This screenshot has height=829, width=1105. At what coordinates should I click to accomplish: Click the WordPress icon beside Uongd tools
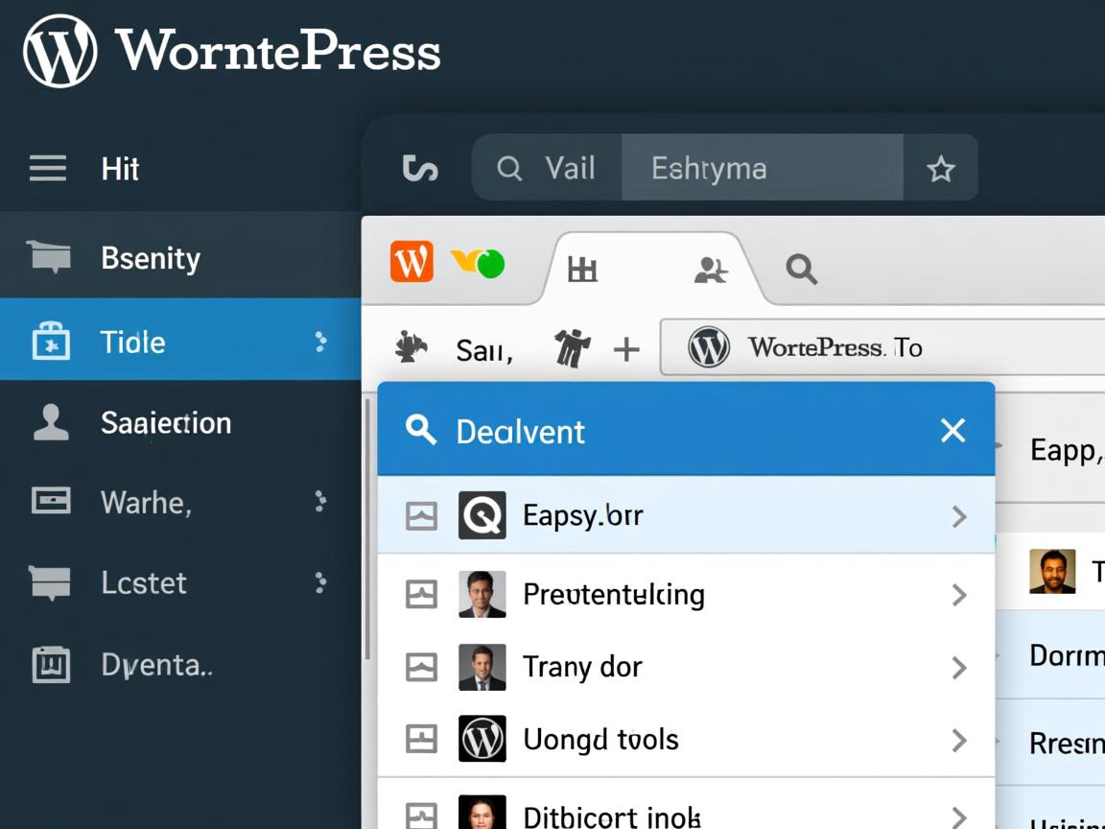click(482, 739)
